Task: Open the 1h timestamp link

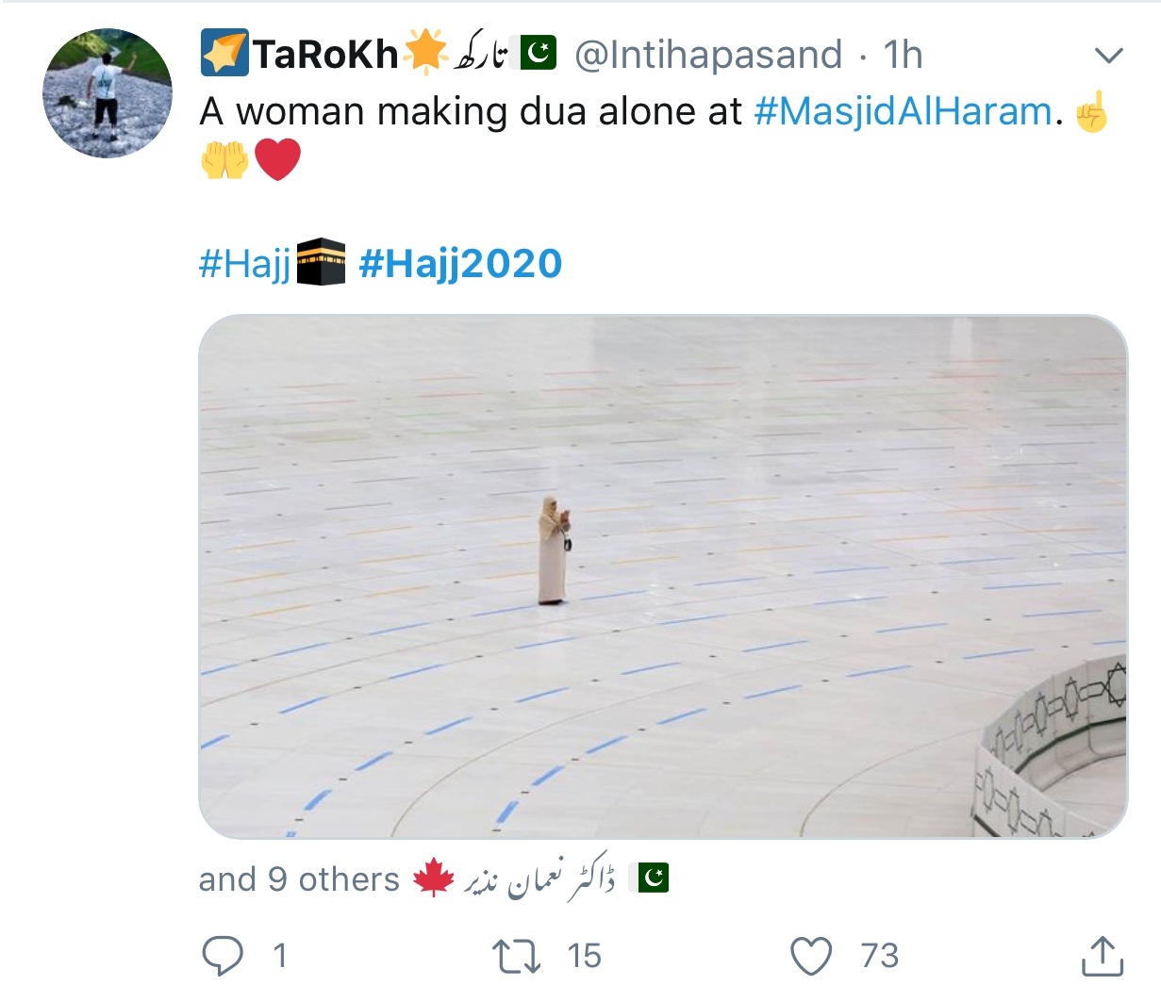Action: (903, 55)
